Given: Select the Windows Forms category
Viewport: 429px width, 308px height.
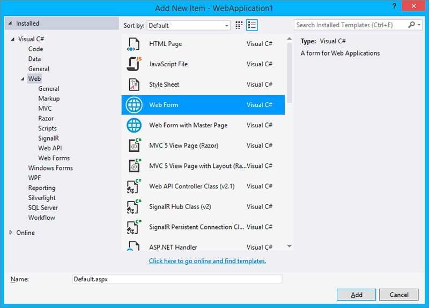Looking at the screenshot, I should pyautogui.click(x=50, y=168).
